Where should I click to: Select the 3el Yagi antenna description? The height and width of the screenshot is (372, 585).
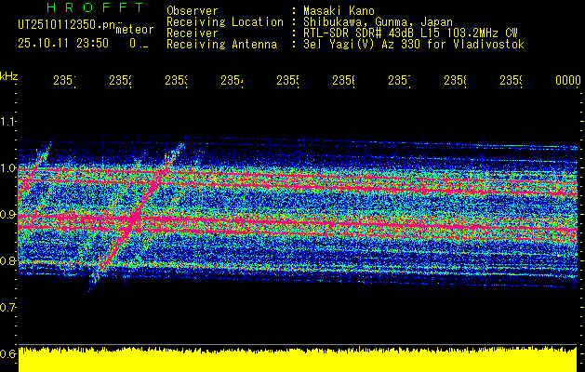point(414,45)
